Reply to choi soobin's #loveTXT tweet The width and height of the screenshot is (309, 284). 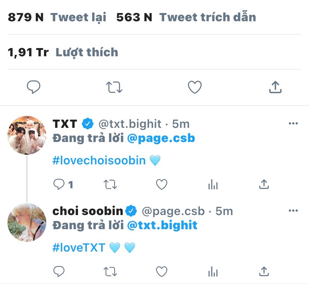[x=59, y=272]
